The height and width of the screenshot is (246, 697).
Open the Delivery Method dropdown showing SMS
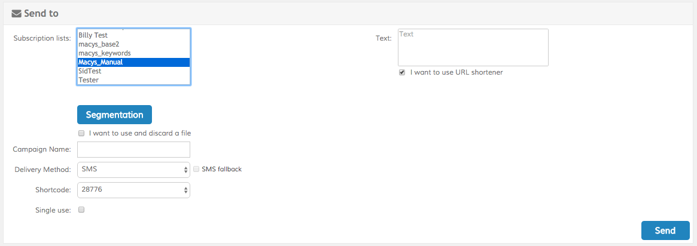point(133,170)
